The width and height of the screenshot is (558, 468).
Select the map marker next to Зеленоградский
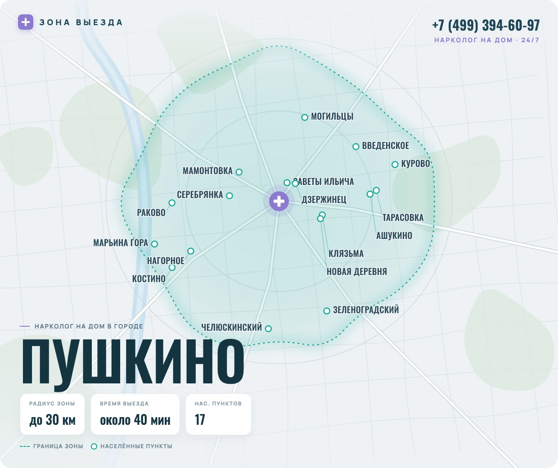point(327,311)
